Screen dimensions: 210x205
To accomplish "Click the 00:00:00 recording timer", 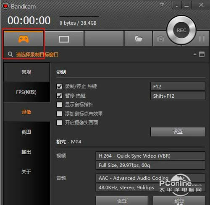I will coord(29,20).
